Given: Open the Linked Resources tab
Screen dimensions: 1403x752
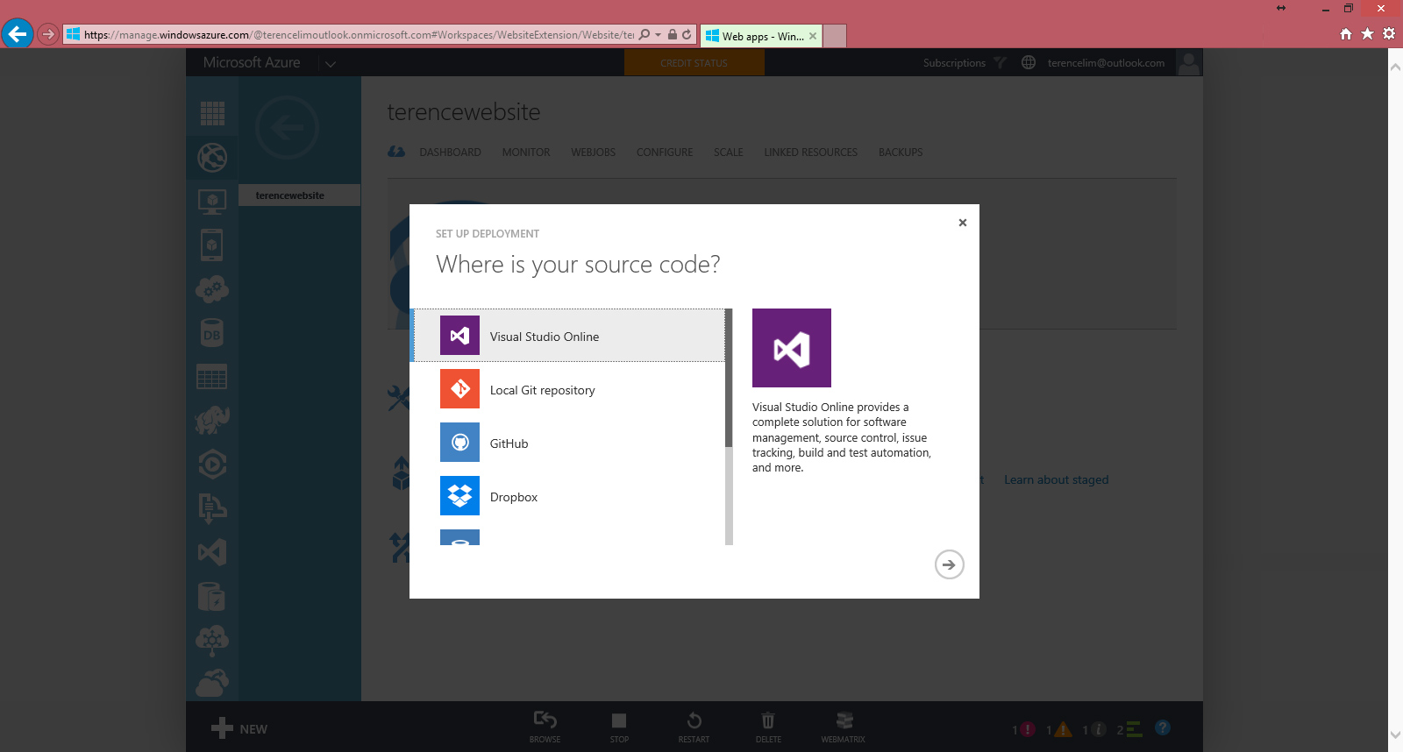Looking at the screenshot, I should 811,153.
